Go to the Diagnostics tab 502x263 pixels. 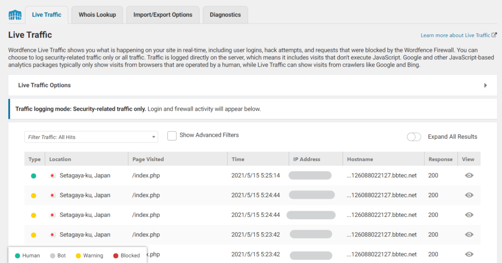226,15
